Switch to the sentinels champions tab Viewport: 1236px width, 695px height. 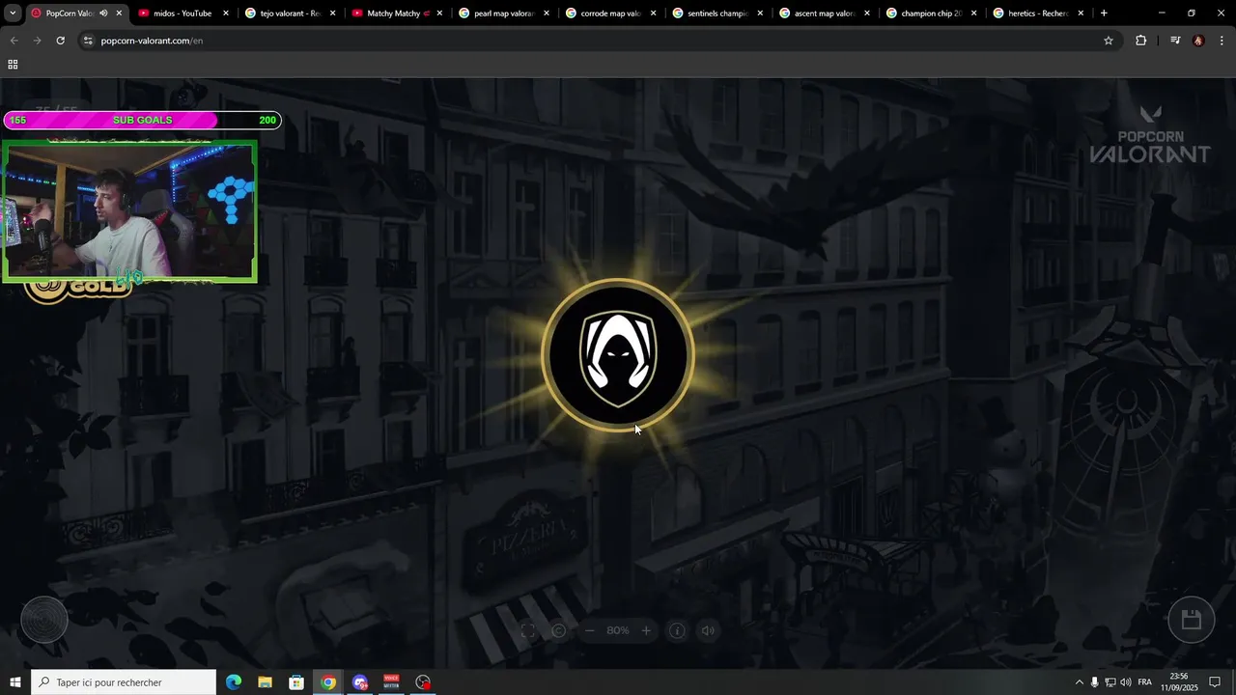click(x=716, y=14)
